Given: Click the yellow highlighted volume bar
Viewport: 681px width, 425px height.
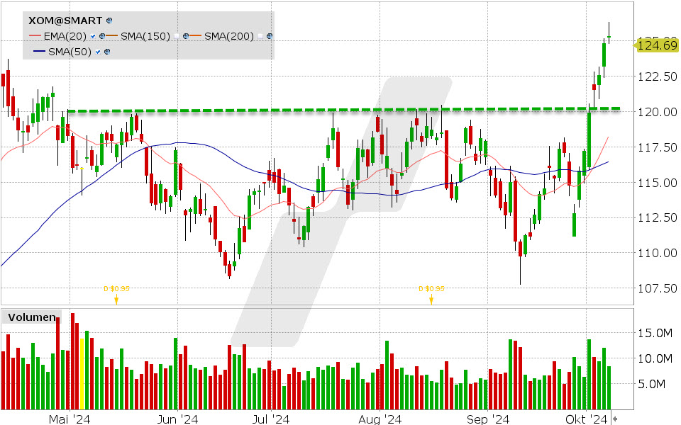Looking at the screenshot, I should tap(82, 374).
